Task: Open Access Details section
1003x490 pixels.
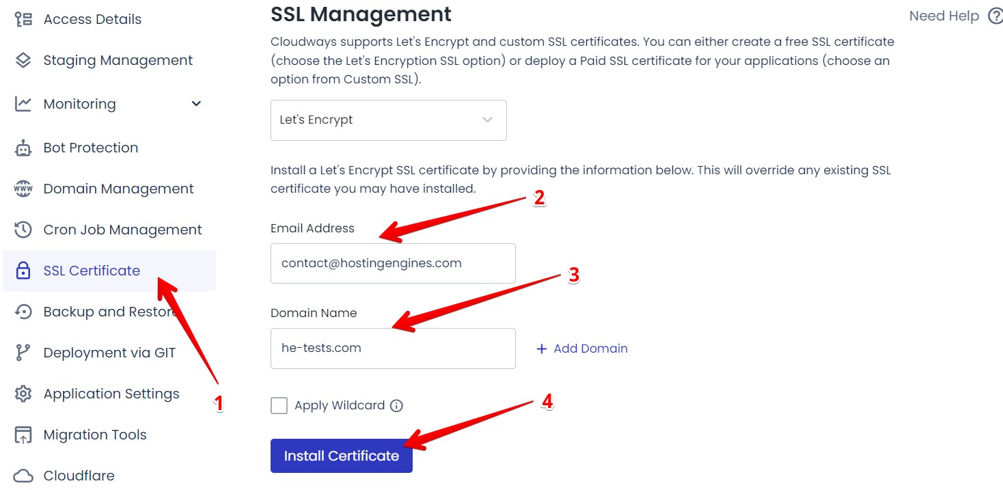Action: 93,19
